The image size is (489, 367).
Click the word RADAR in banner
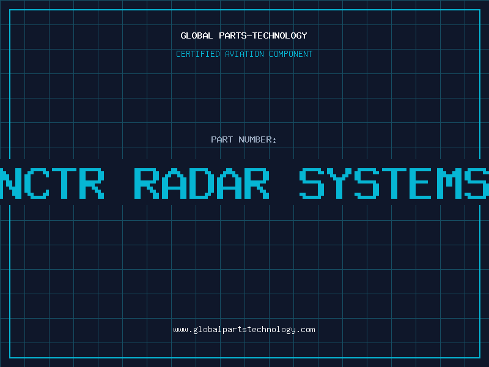pyautogui.click(x=201, y=183)
